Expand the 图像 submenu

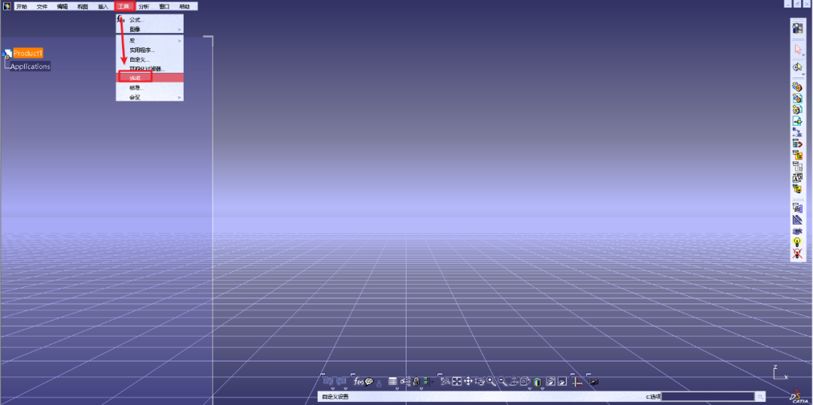point(149,29)
